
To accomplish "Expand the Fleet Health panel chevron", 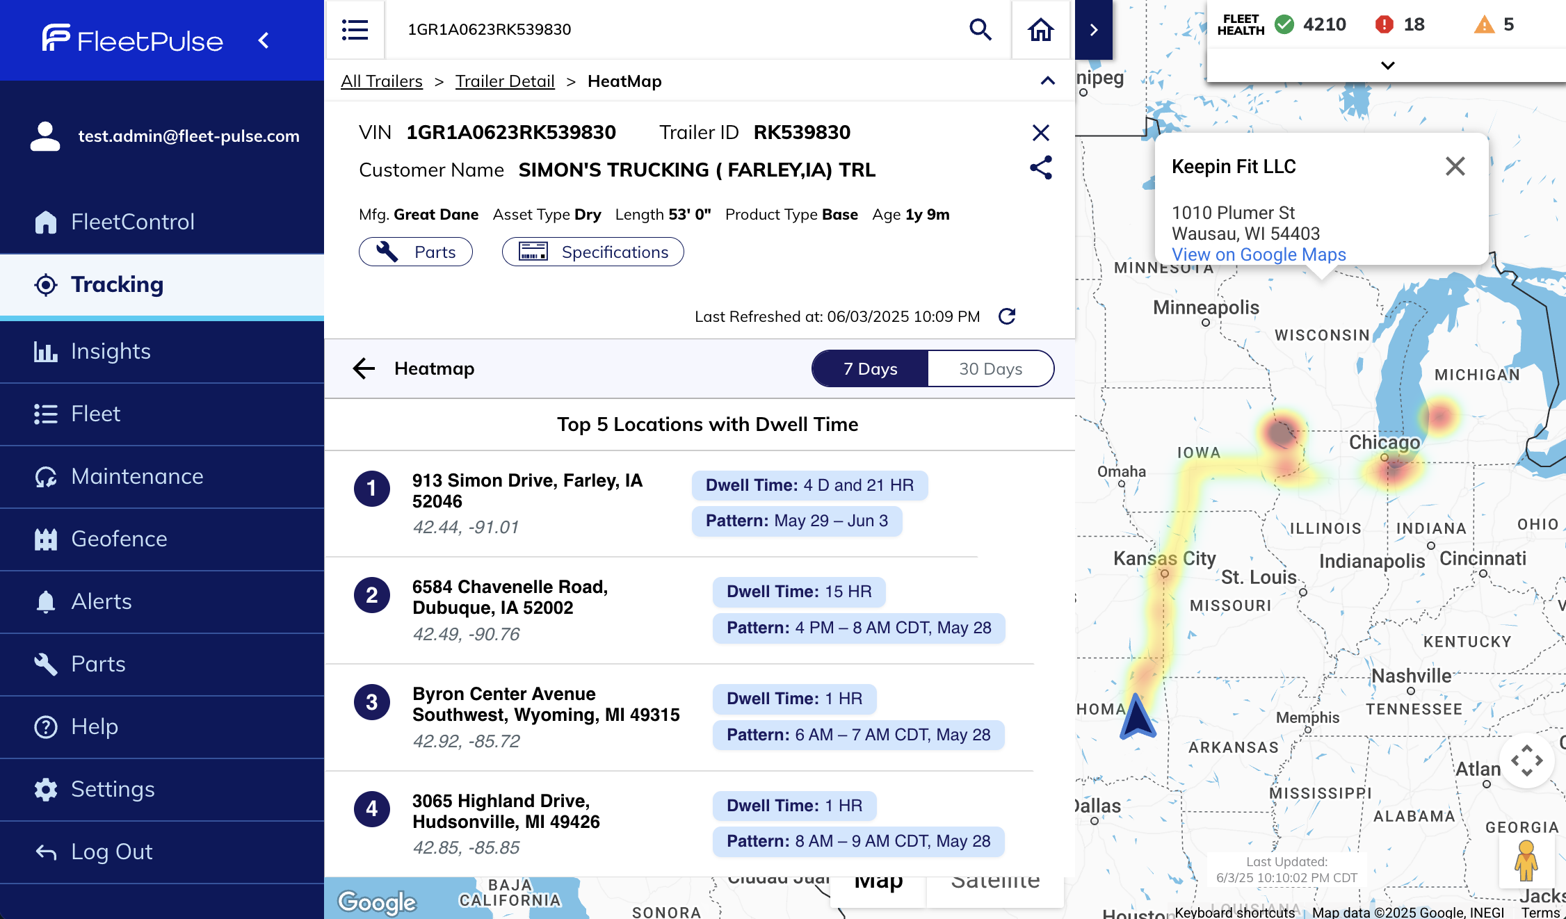I will click(x=1387, y=65).
